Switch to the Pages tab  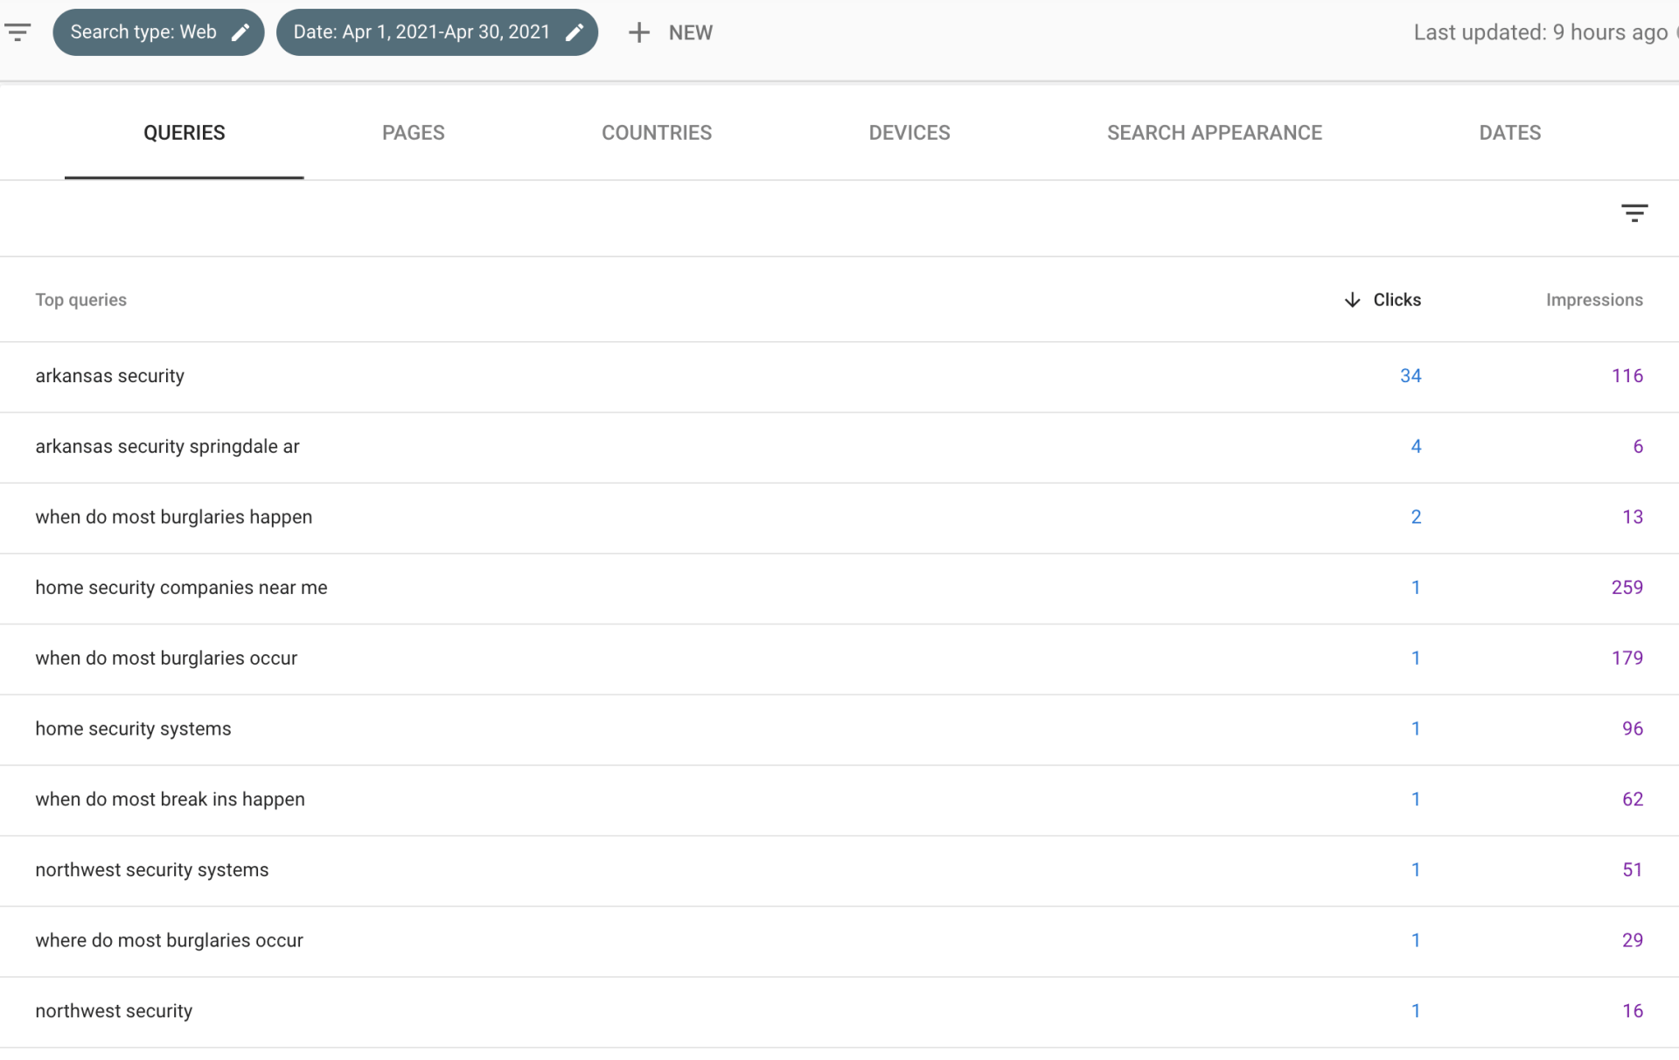(413, 133)
